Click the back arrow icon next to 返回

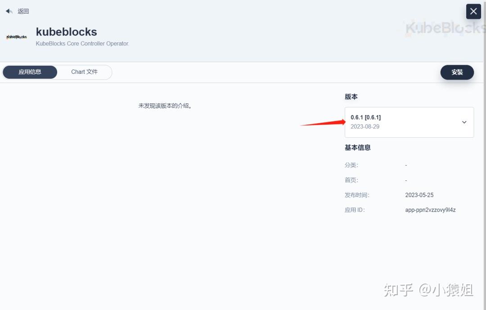point(8,11)
